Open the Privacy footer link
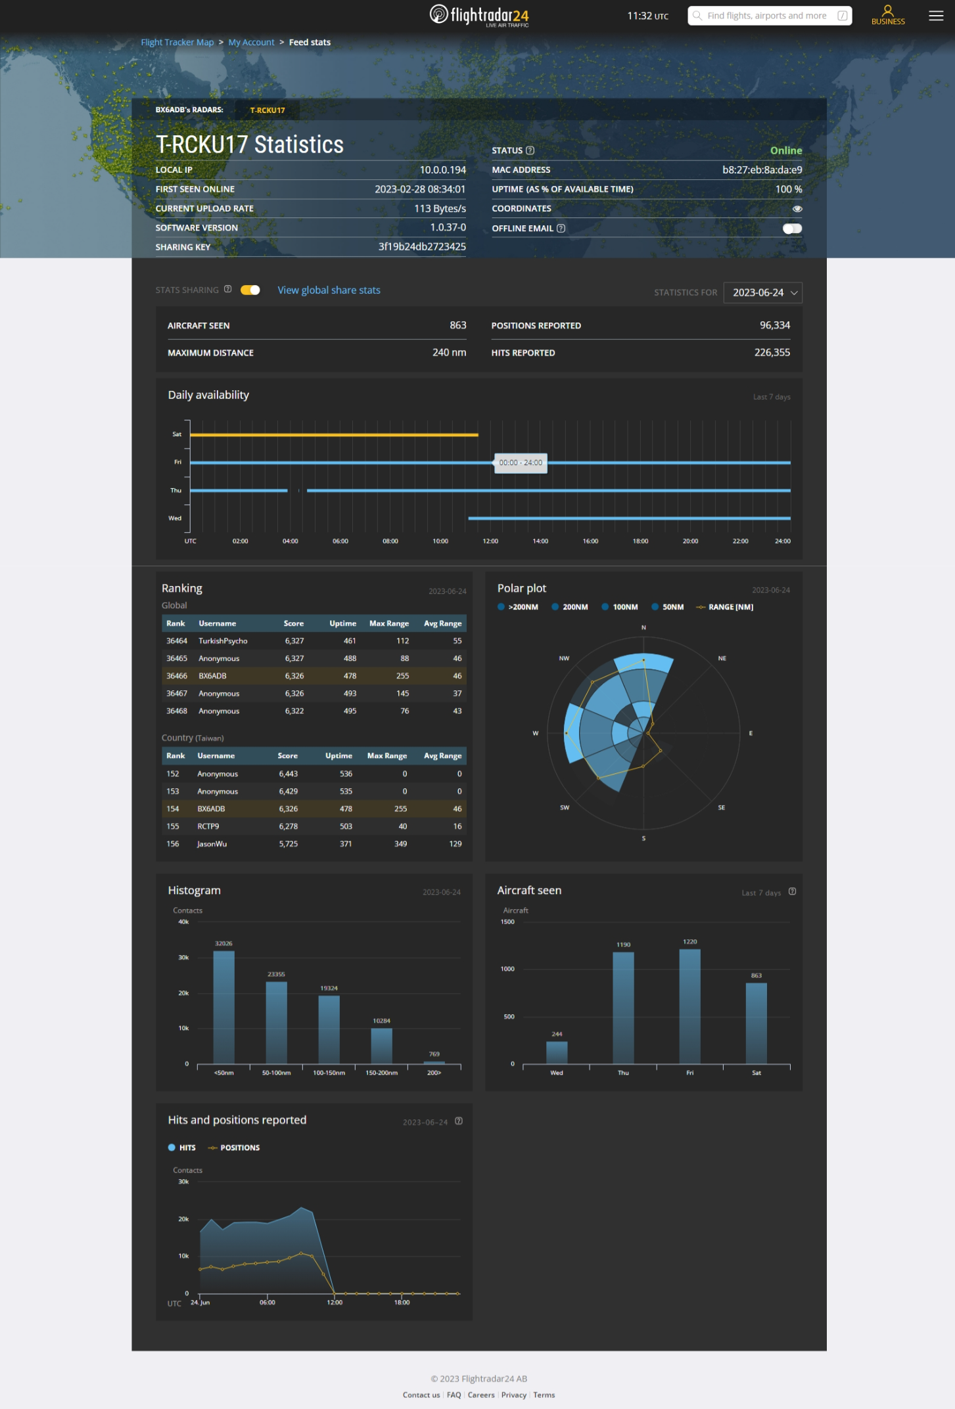The height and width of the screenshot is (1409, 955). [514, 1395]
